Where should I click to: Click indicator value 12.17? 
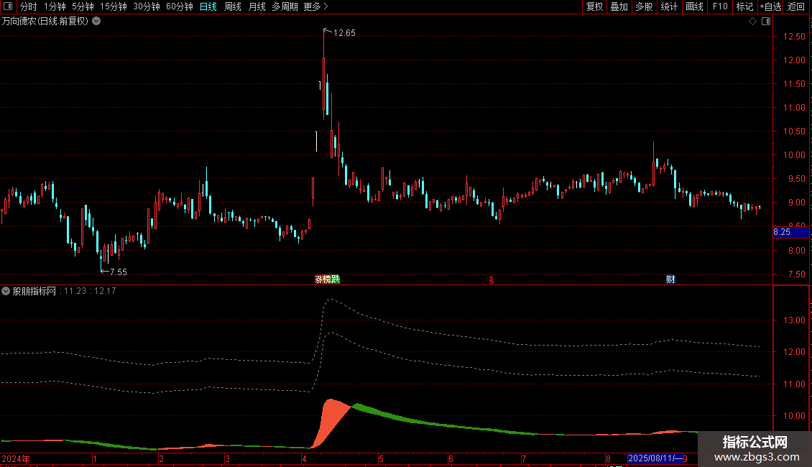point(105,291)
